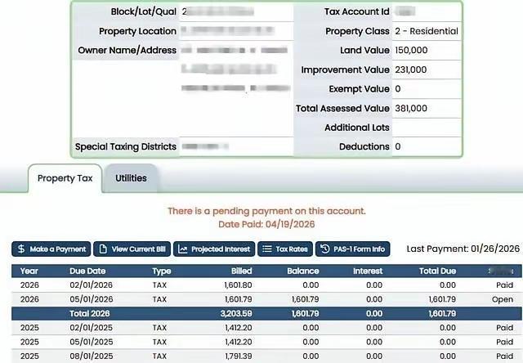Open the Make a Payment button
The height and width of the screenshot is (363, 523).
coord(51,249)
